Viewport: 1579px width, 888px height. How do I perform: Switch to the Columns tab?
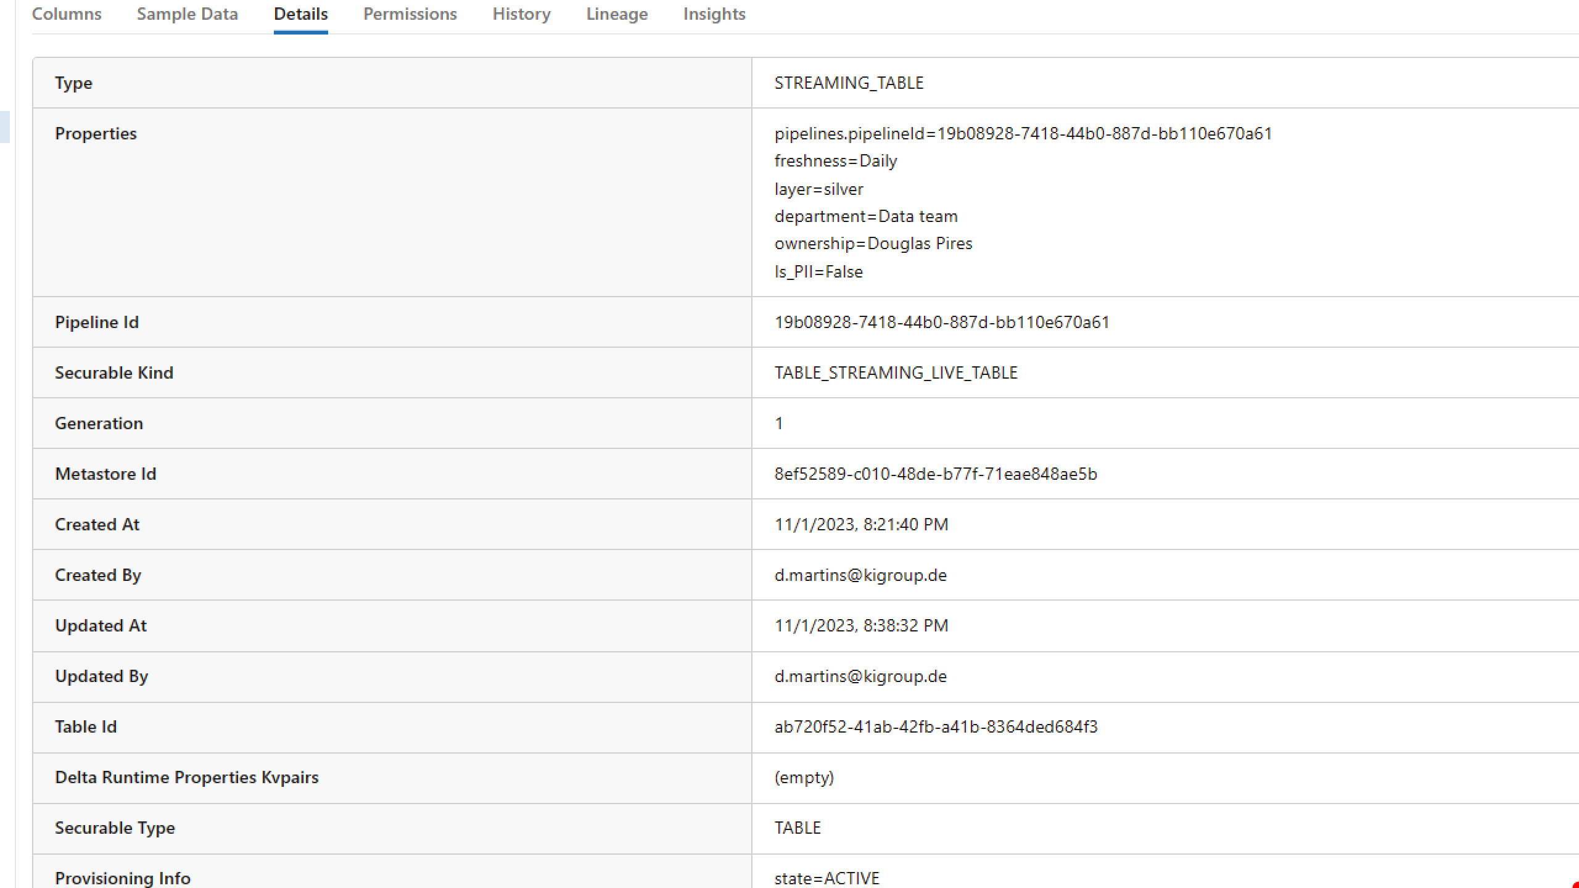point(67,14)
